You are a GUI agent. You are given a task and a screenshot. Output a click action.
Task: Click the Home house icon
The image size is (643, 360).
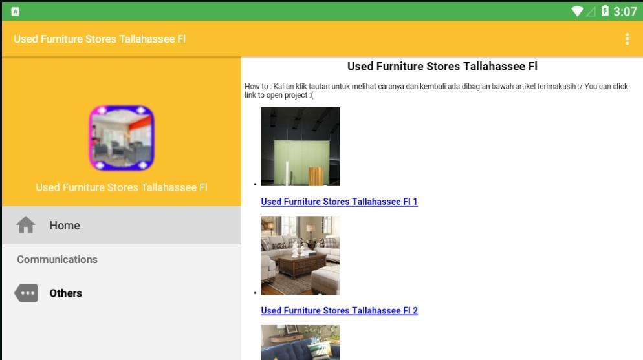26,225
